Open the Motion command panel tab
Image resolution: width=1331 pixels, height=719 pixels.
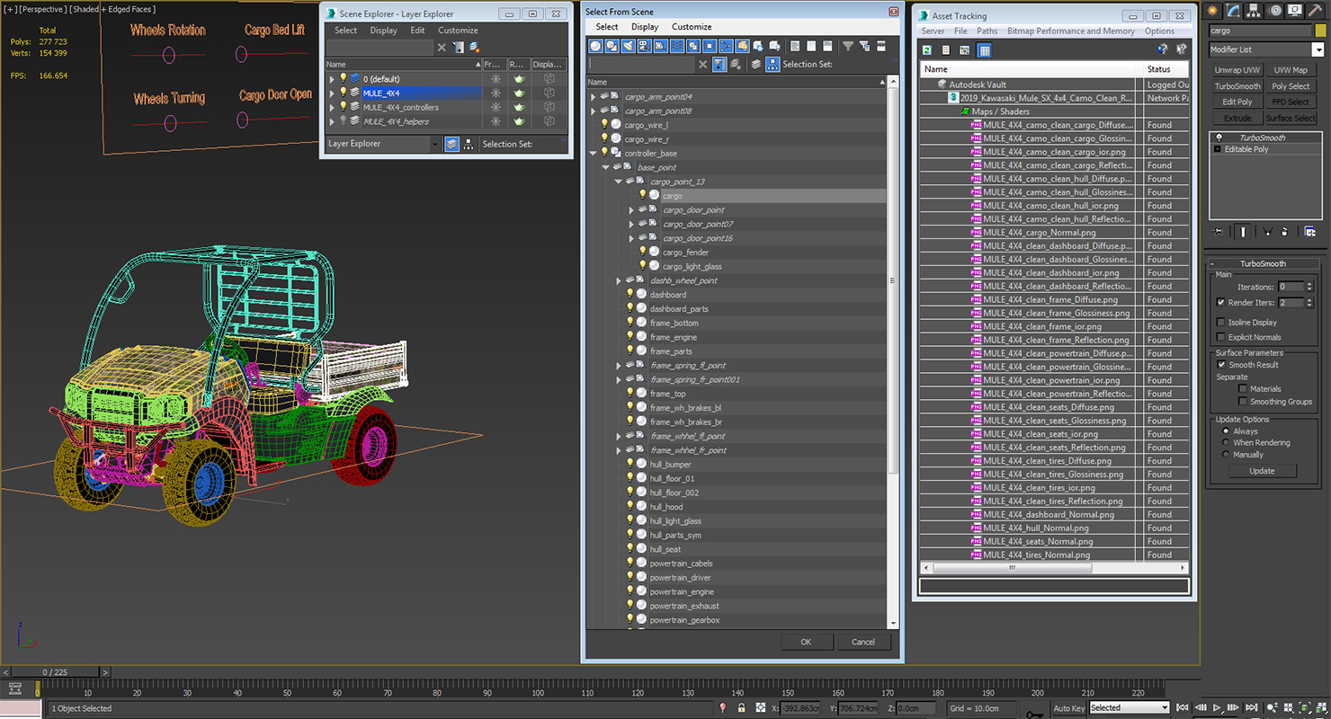click(x=1275, y=10)
